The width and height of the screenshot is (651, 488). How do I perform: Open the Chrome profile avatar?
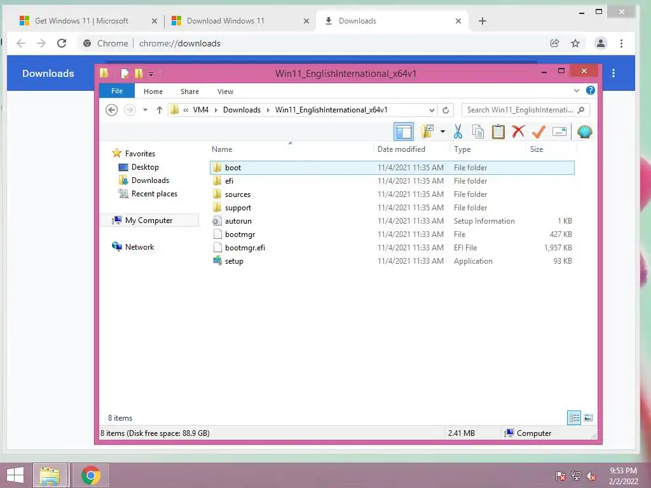[x=600, y=43]
